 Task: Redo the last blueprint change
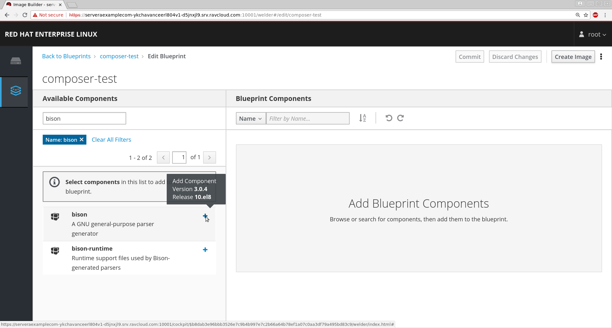(x=401, y=118)
